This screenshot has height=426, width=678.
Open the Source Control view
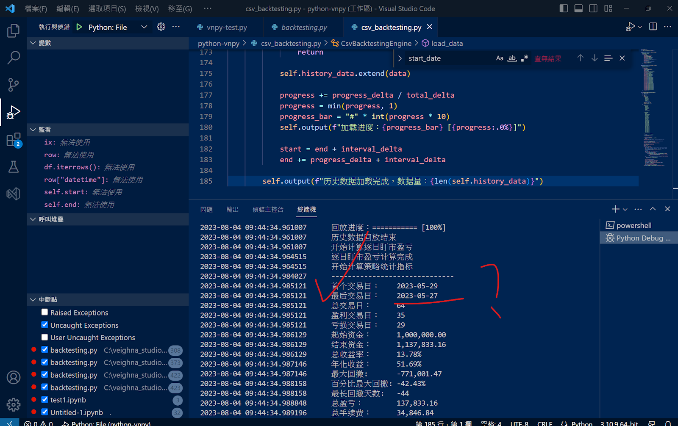point(14,85)
